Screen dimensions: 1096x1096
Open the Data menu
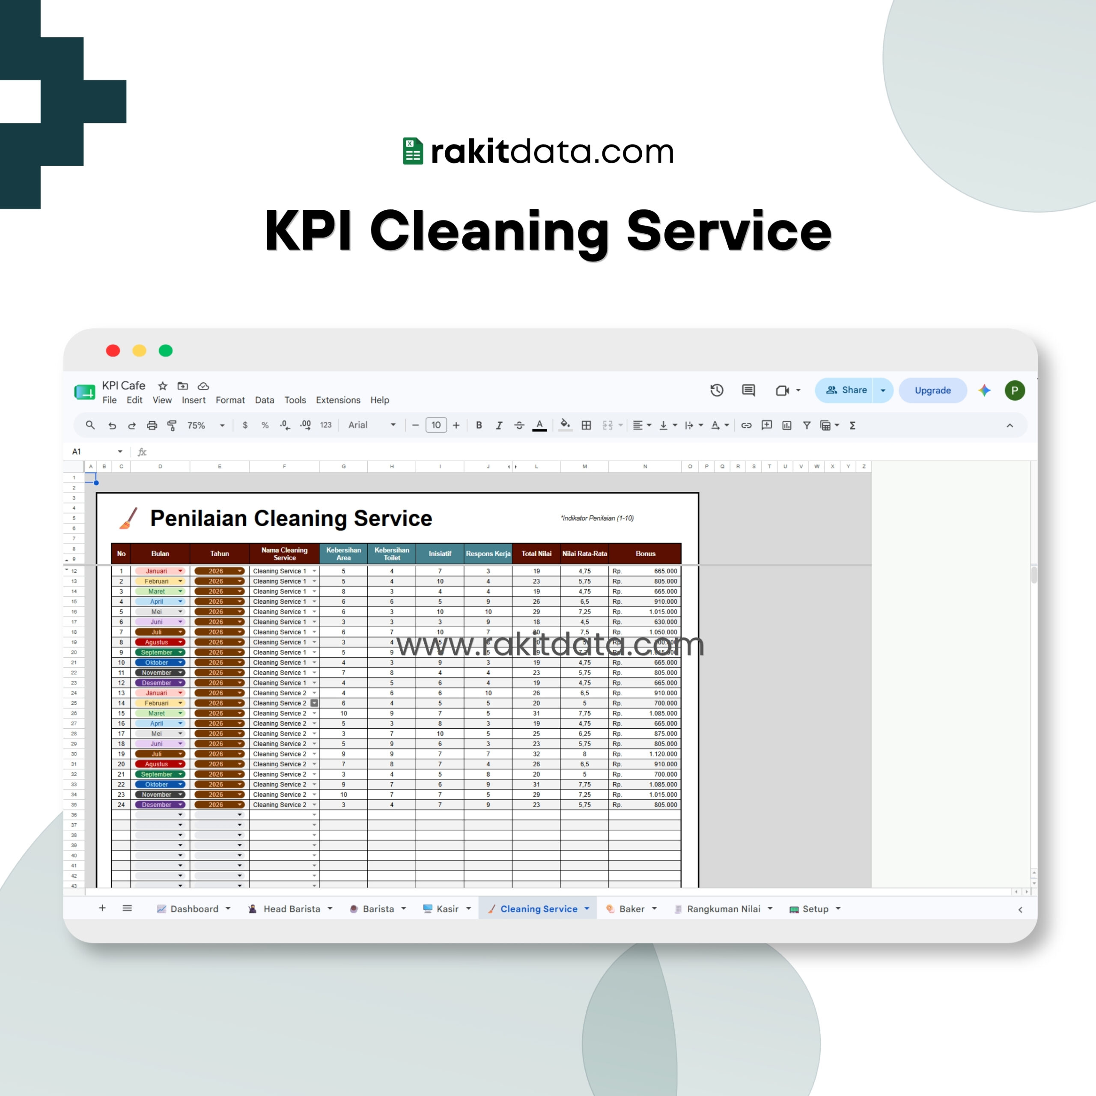[264, 400]
